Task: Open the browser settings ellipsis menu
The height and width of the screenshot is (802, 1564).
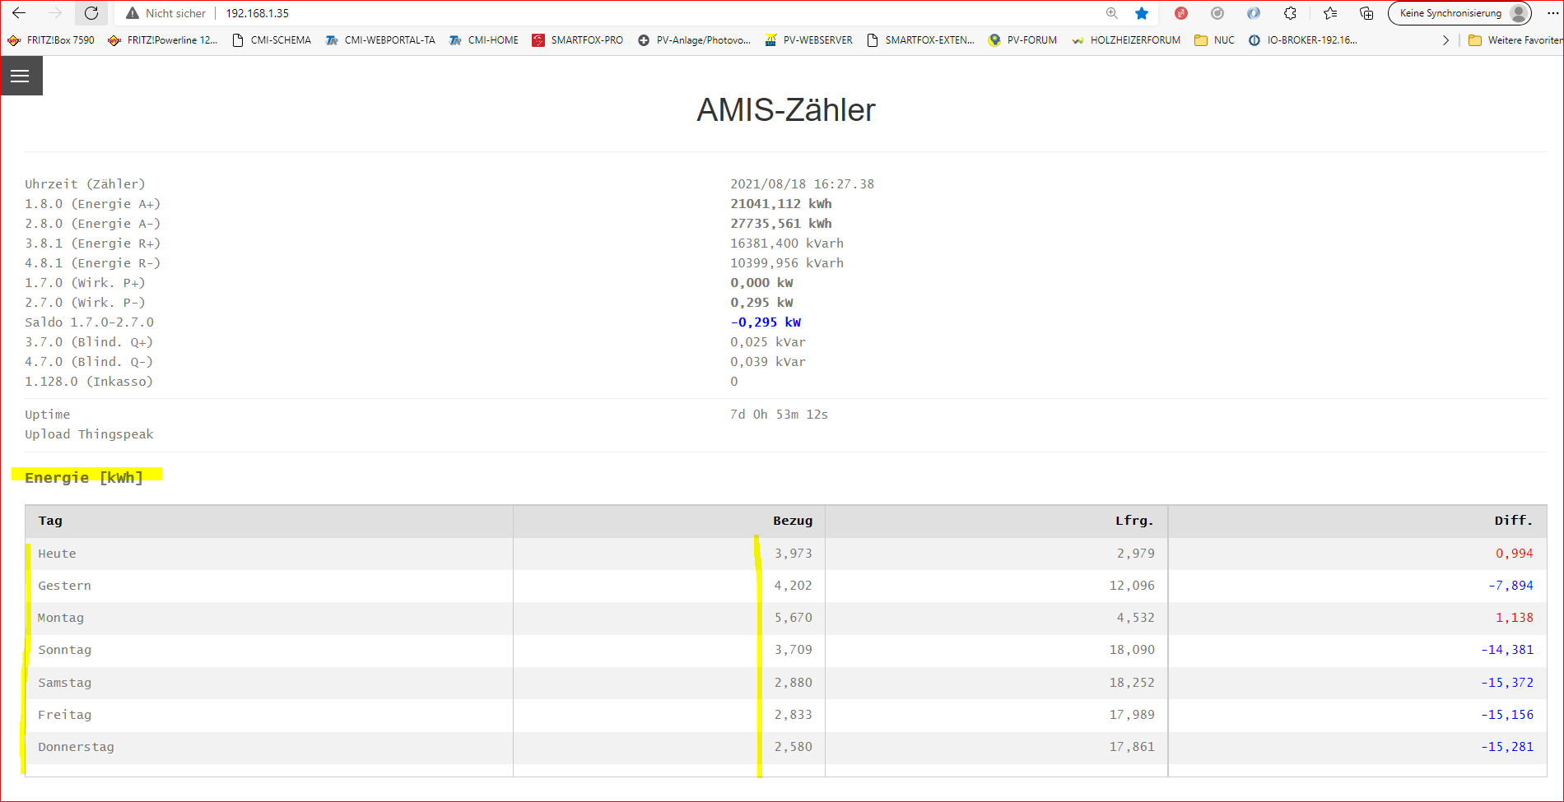Action: coord(1552,13)
